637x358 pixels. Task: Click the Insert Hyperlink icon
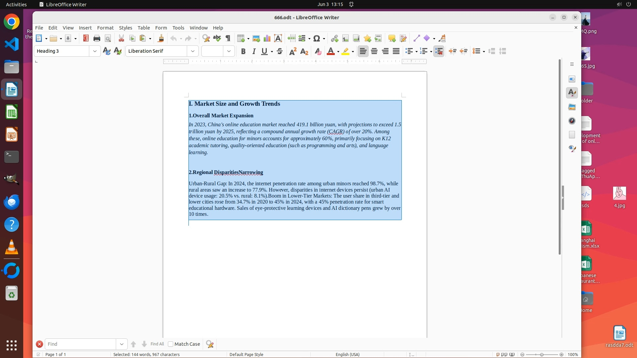coord(334,38)
